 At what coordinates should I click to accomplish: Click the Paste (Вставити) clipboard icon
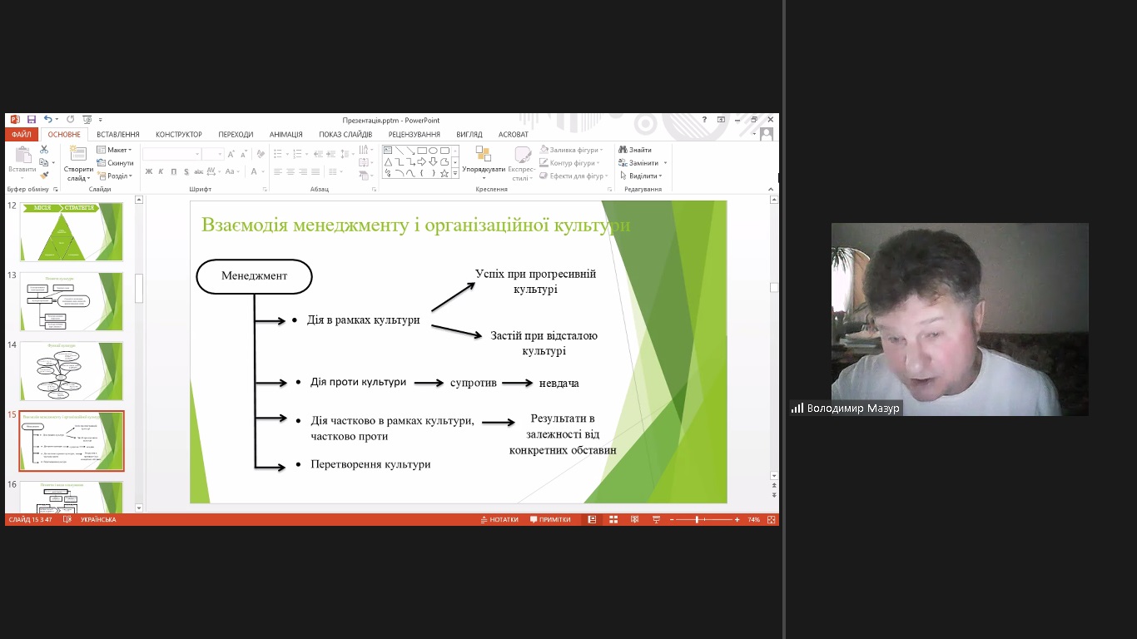22,155
